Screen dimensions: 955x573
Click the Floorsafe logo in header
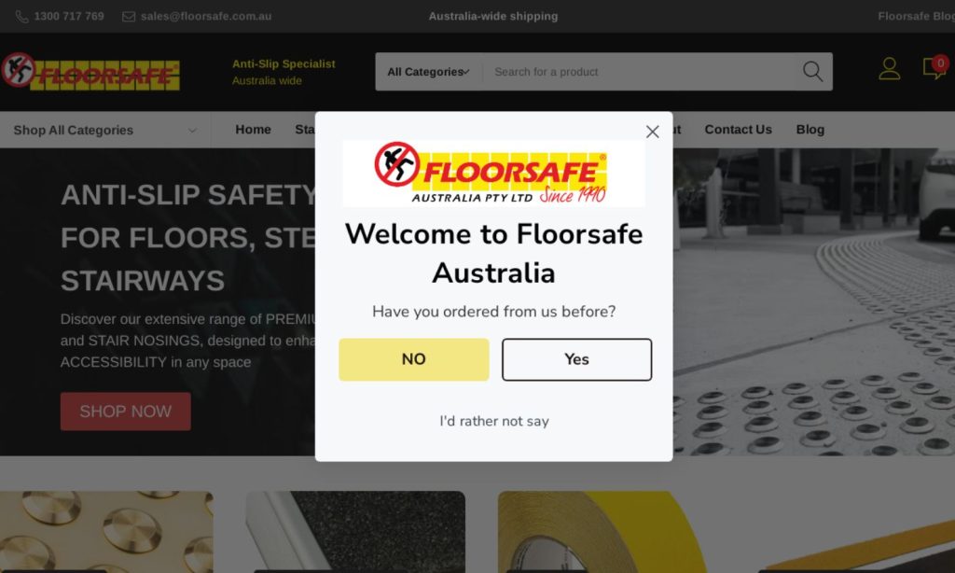pos(90,72)
